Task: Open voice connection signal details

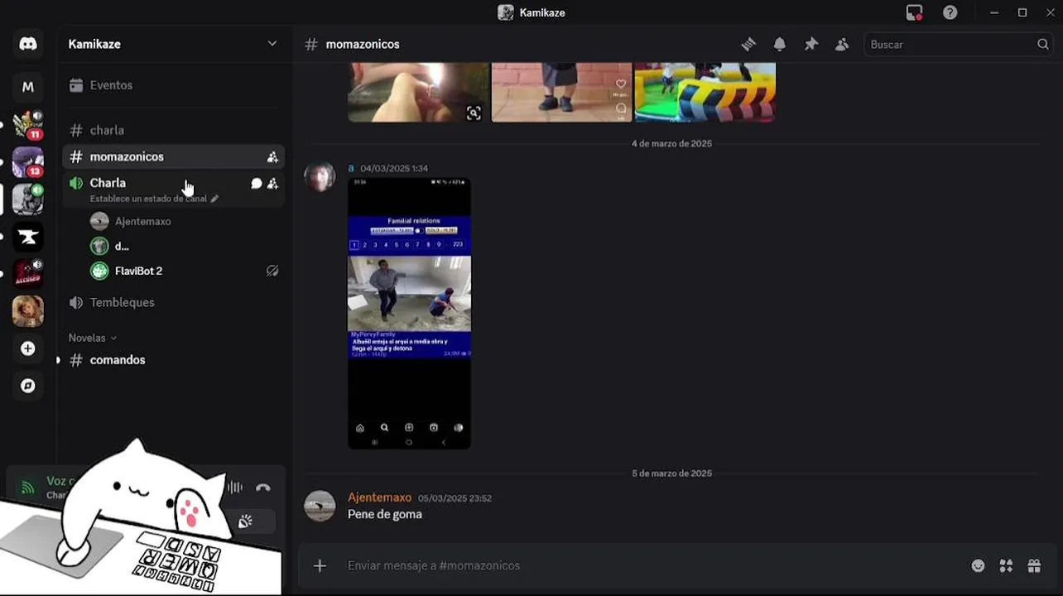Action: [28, 488]
